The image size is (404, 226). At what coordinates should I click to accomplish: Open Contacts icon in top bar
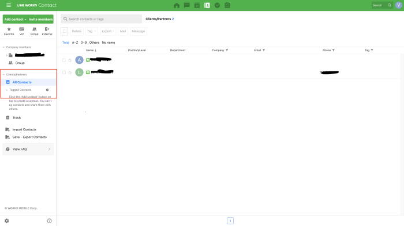[207, 5]
